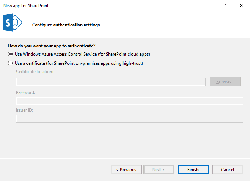
Task: Click the help question mark button
Action: tap(225, 6)
